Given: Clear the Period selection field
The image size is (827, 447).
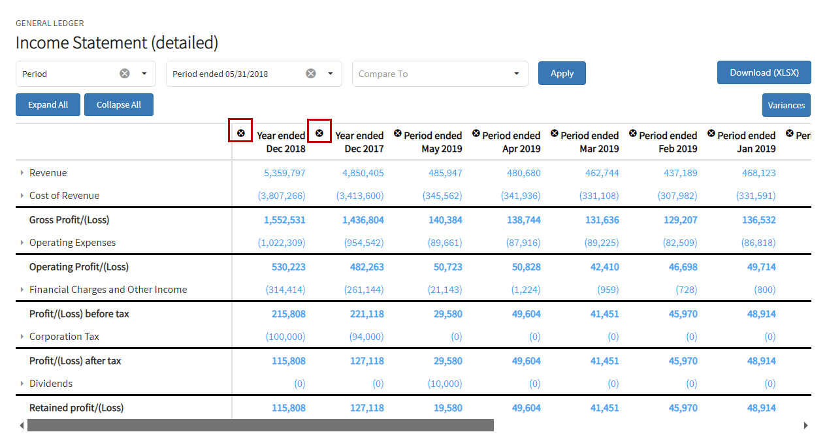Looking at the screenshot, I should pos(125,74).
